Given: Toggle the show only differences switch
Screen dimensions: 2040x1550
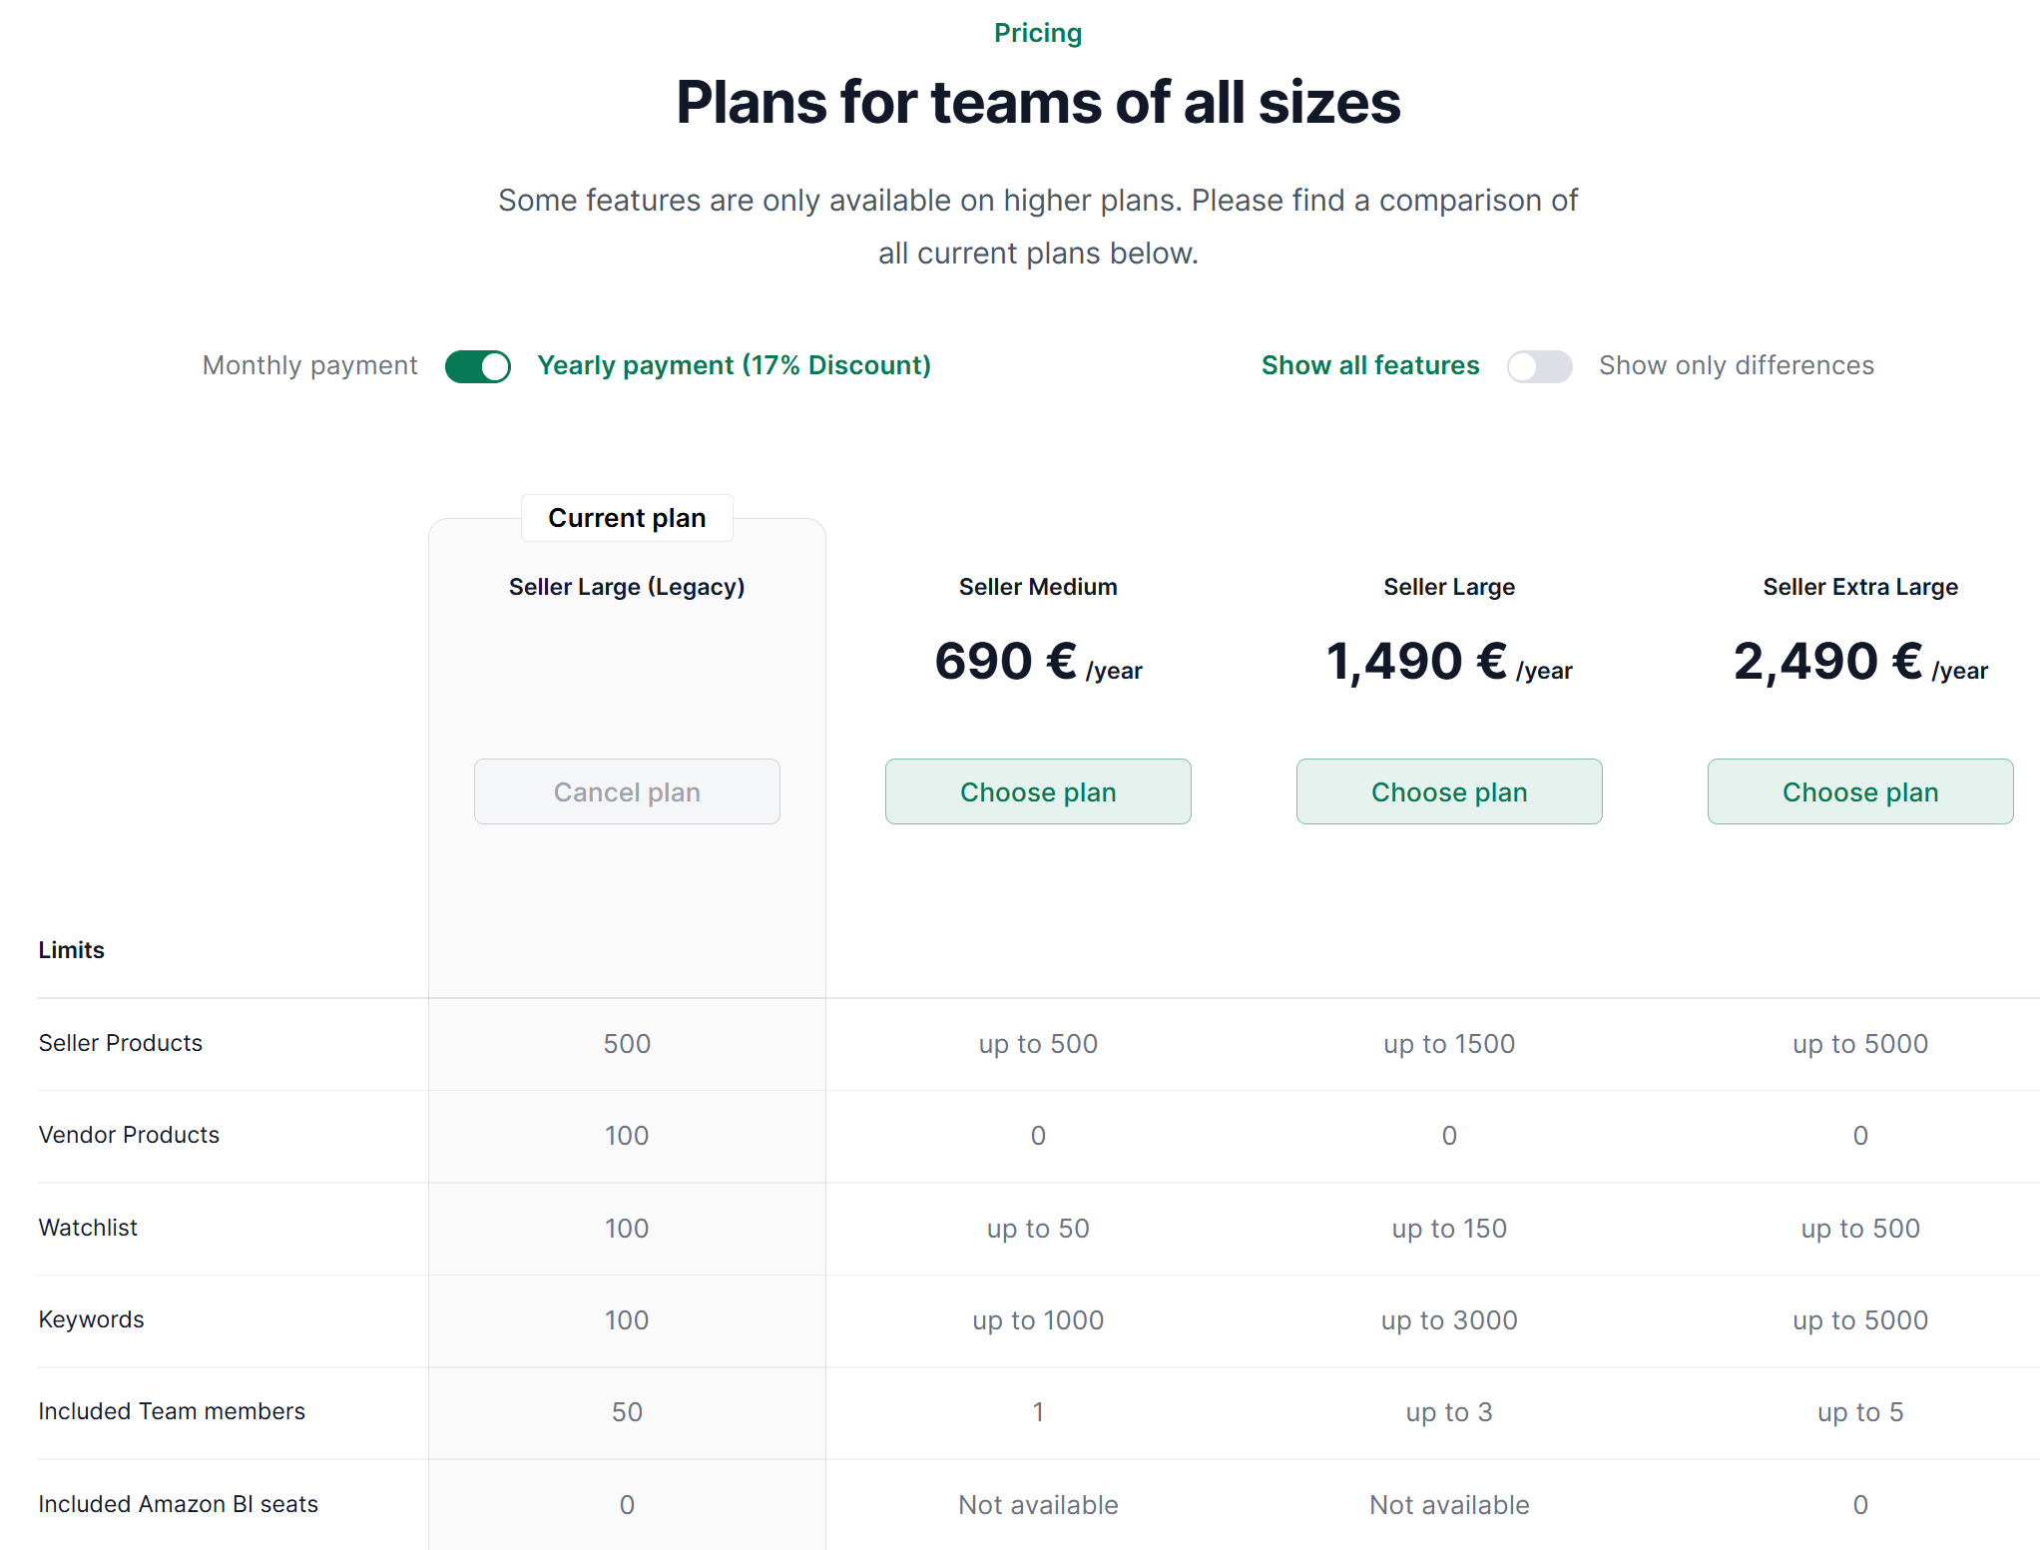Looking at the screenshot, I should (x=1539, y=366).
